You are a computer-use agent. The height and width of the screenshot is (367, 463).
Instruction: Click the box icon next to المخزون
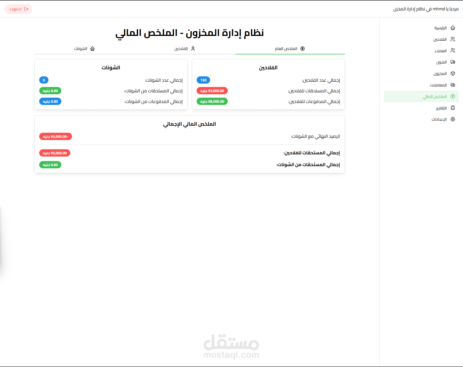click(453, 74)
